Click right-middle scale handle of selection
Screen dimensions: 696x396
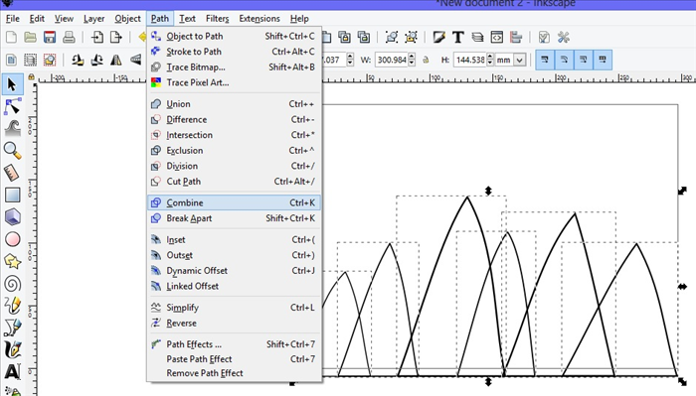pos(682,287)
